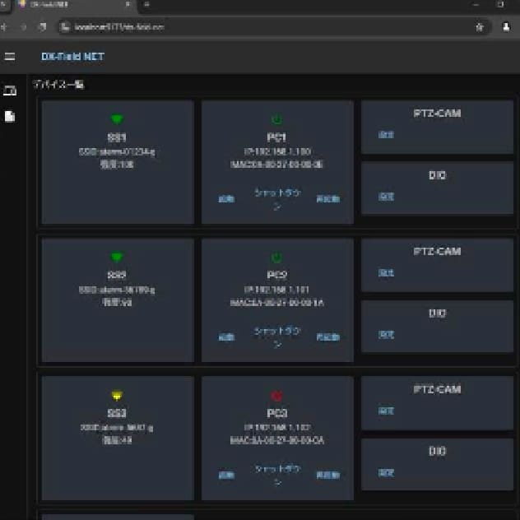Image resolution: width=520 pixels, height=520 pixels.
Task: Click the red power icon above PC3
Action: tap(276, 397)
